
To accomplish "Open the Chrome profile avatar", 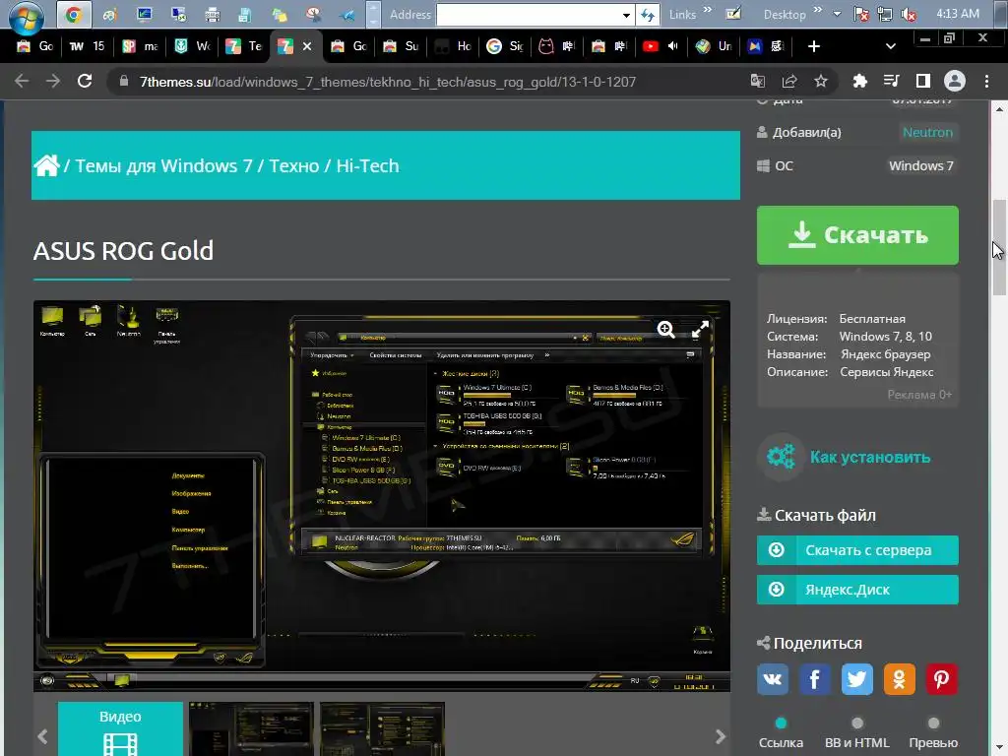I will (955, 81).
